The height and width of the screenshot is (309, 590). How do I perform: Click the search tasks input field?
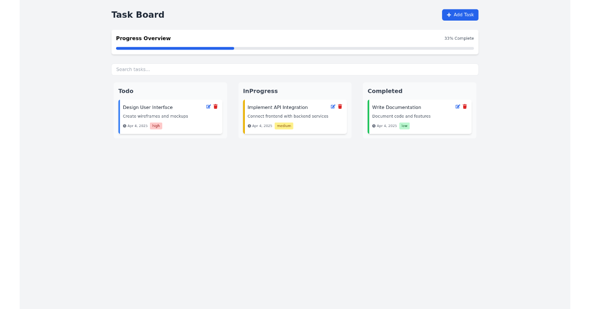pyautogui.click(x=295, y=69)
